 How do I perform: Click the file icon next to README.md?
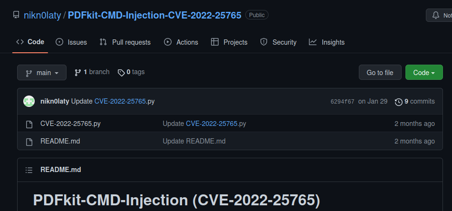tap(29, 142)
